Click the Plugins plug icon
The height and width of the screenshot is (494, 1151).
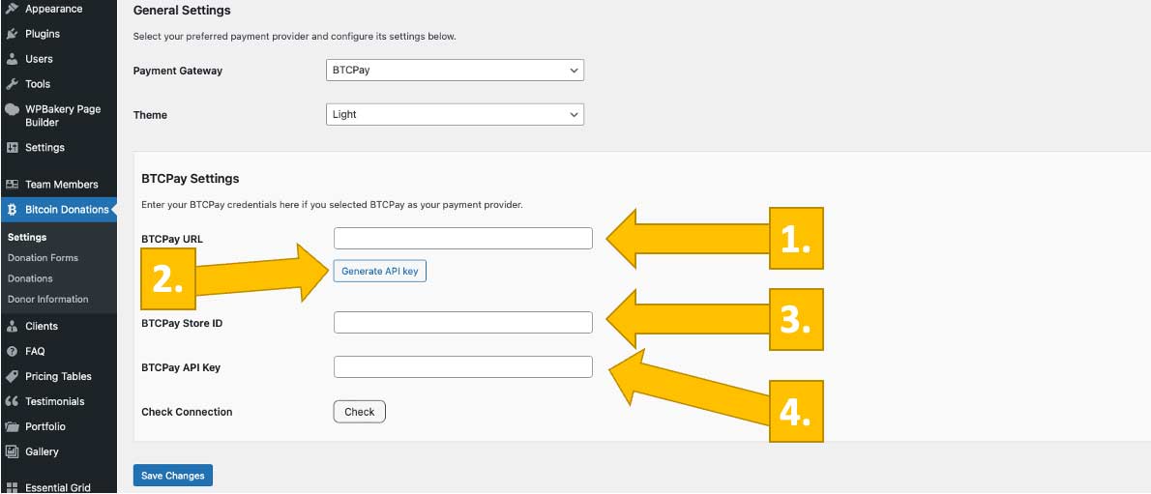click(x=12, y=34)
